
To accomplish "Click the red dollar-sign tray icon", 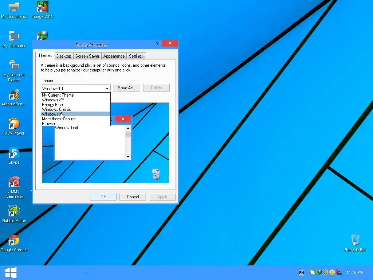I will (x=339, y=272).
